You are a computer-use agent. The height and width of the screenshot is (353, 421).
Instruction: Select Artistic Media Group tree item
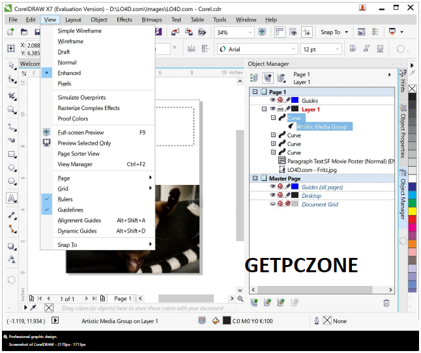pos(321,126)
